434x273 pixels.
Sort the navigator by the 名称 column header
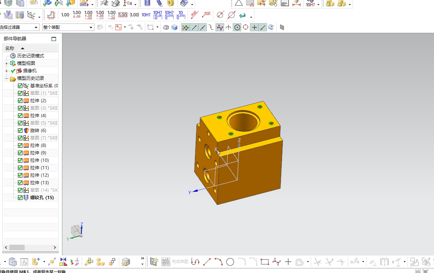coord(31,48)
